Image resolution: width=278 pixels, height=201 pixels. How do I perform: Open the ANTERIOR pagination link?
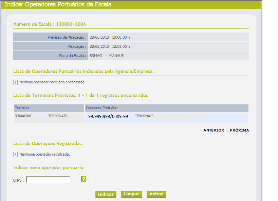click(x=213, y=130)
